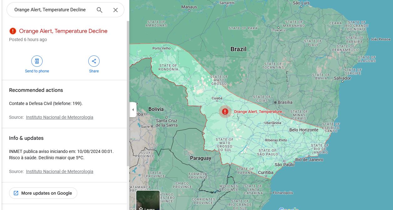Collapse the side panel arrow
Screen dimensions: 393x210
point(133,110)
